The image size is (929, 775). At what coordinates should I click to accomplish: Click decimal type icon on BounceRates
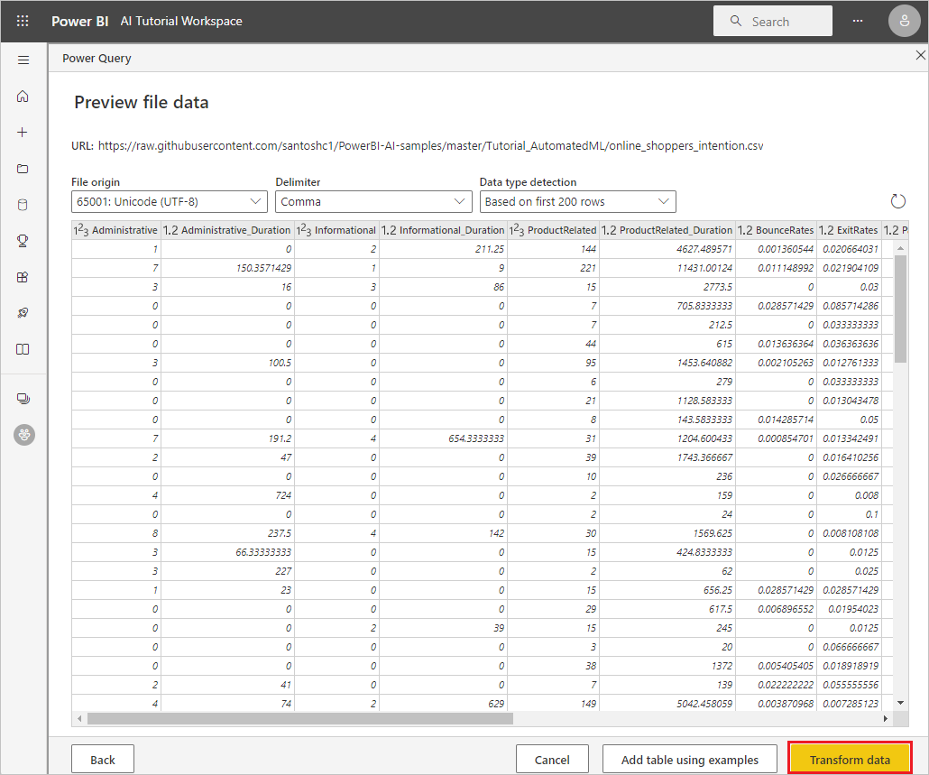coord(745,230)
